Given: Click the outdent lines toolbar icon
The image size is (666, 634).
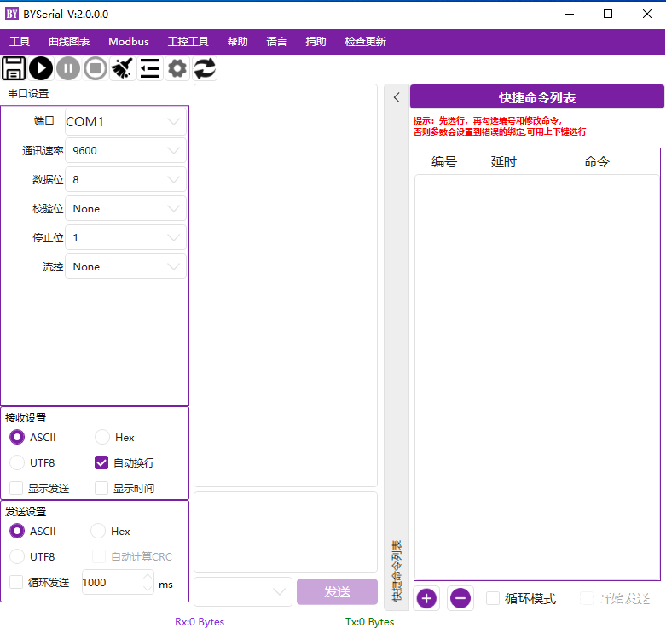Looking at the screenshot, I should (150, 69).
